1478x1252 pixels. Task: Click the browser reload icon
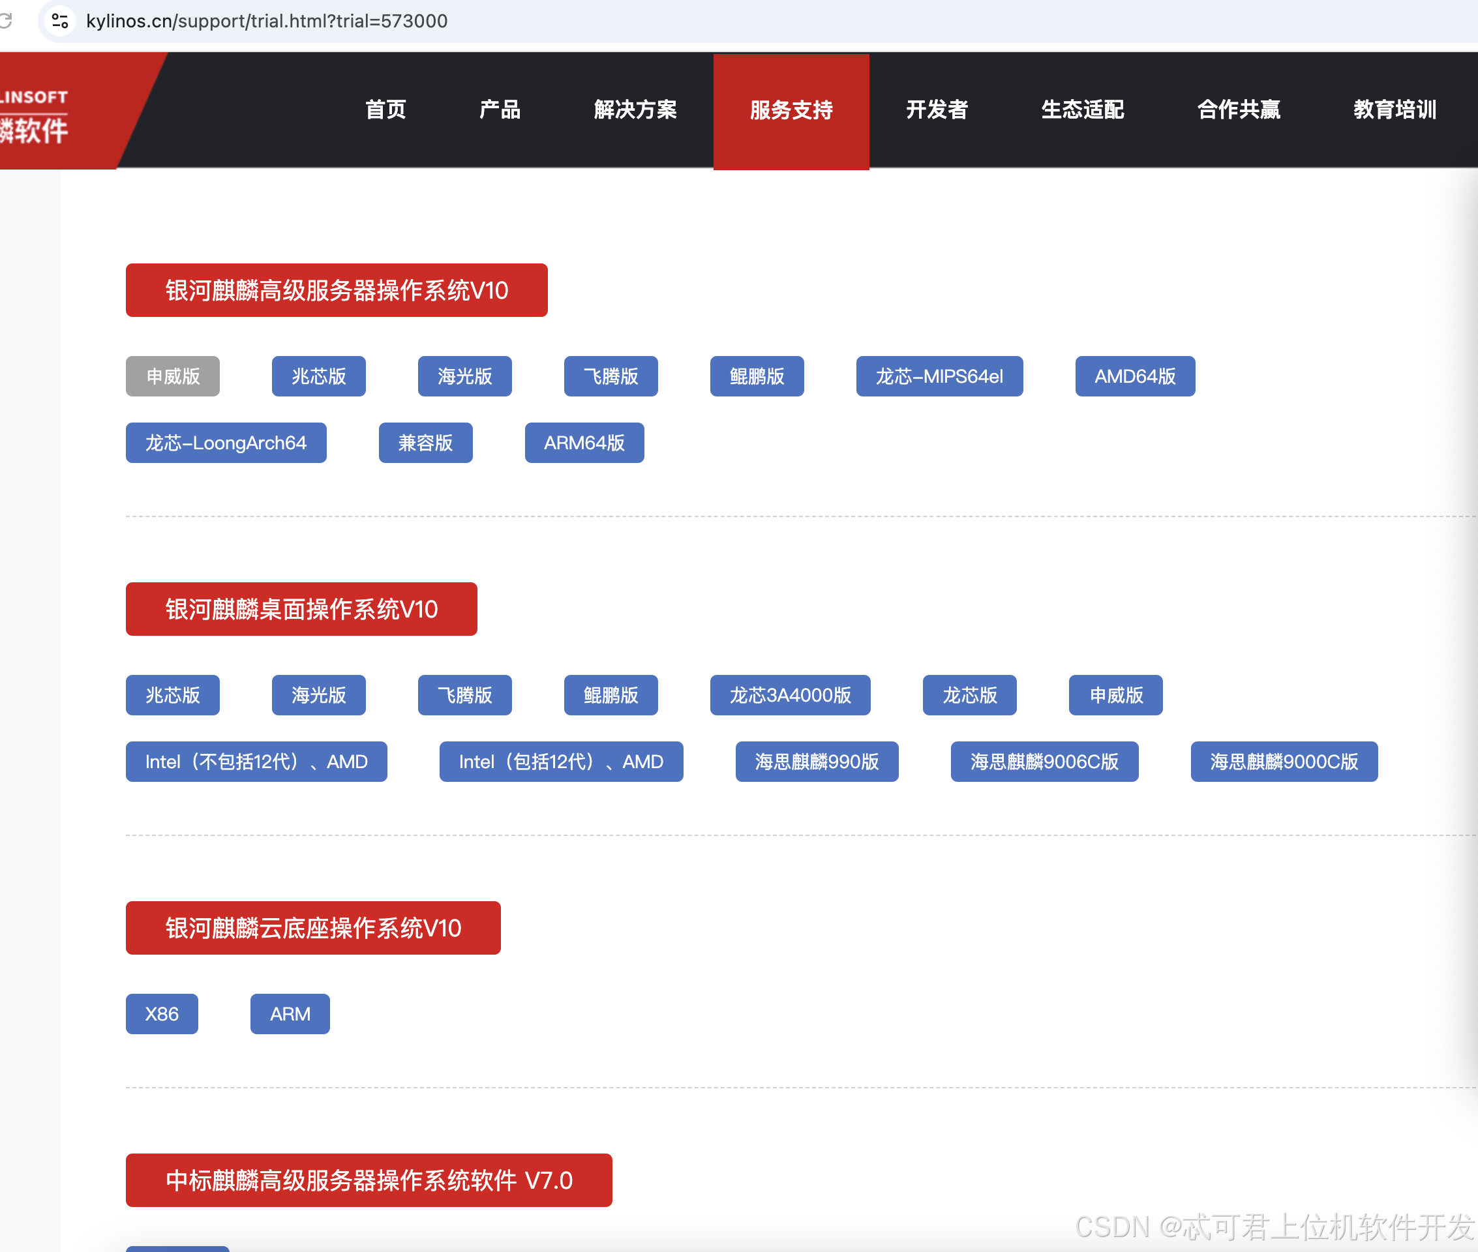(x=6, y=21)
